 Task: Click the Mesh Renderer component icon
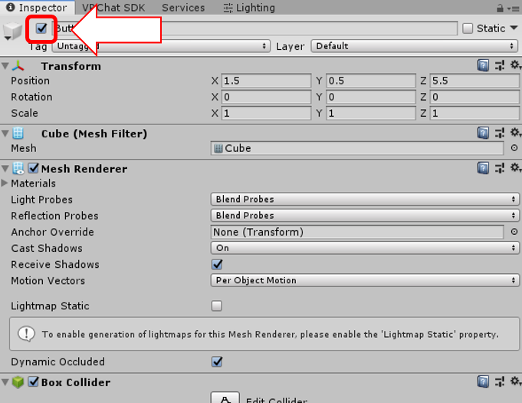pyautogui.click(x=18, y=168)
